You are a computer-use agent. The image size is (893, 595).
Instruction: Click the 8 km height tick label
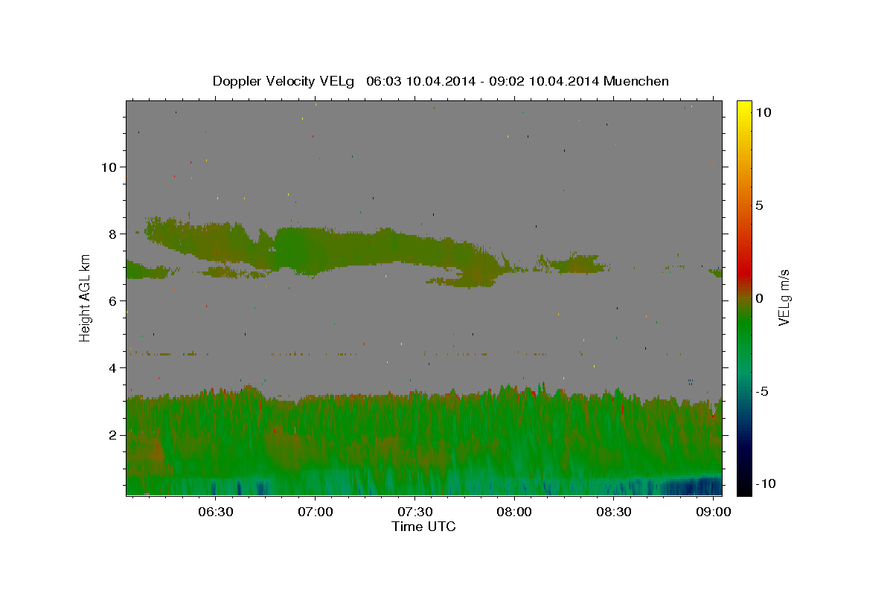pos(113,234)
